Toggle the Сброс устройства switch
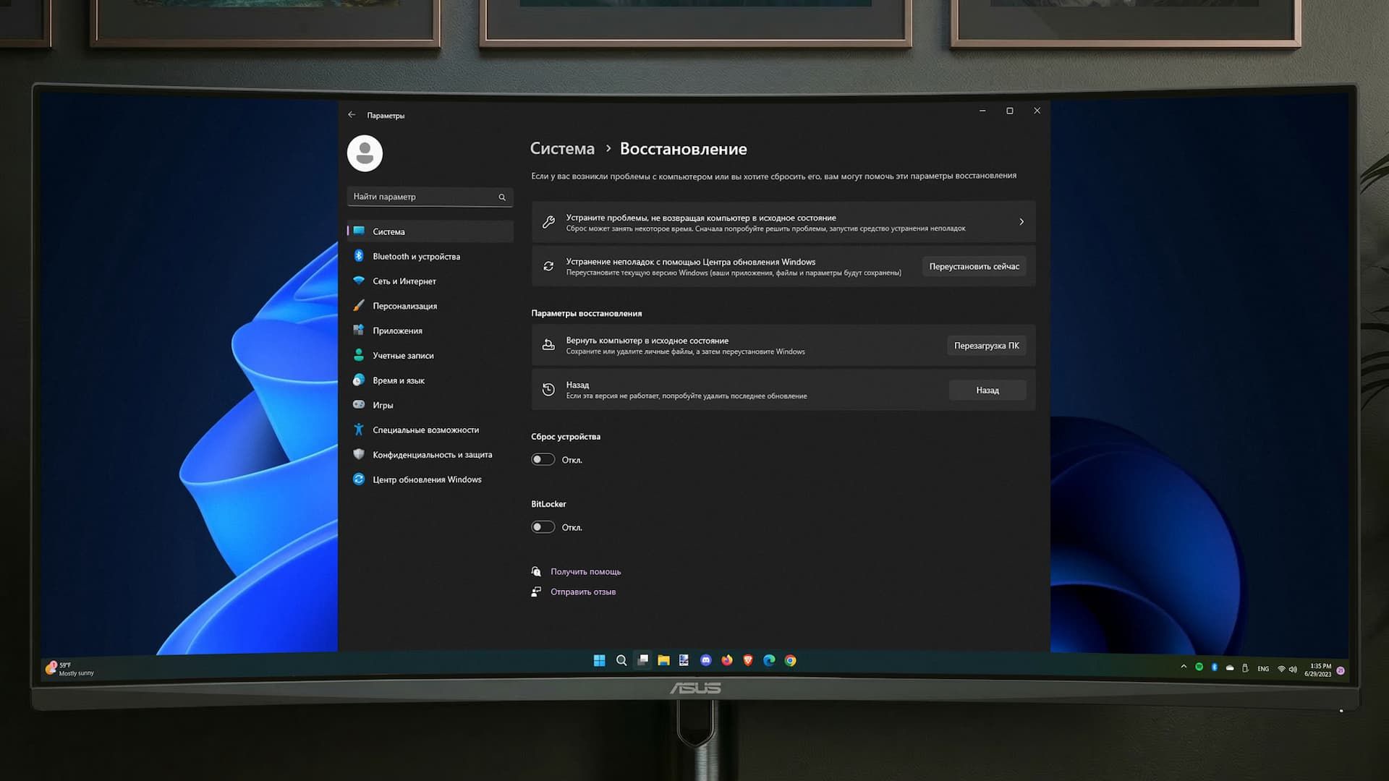 543,460
